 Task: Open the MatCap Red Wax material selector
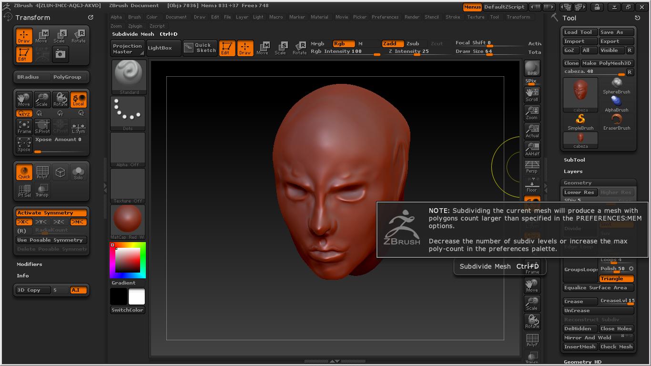click(128, 222)
